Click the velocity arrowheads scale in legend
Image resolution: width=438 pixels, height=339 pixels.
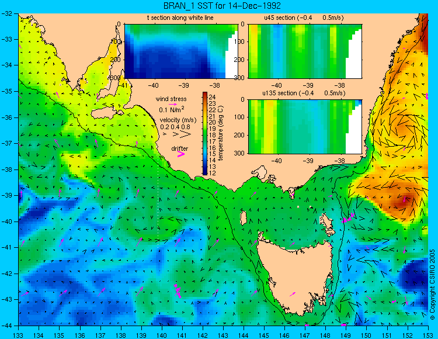(x=178, y=134)
